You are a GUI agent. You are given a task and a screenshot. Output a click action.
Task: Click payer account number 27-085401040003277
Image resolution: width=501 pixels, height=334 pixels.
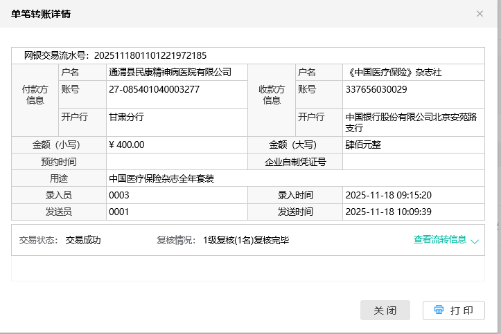(x=155, y=89)
